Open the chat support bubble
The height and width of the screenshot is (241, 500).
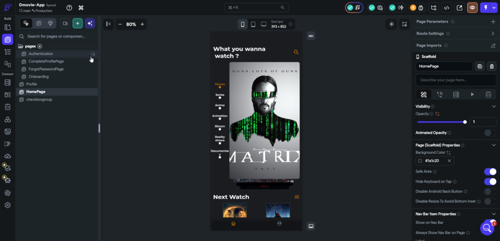coord(487,228)
